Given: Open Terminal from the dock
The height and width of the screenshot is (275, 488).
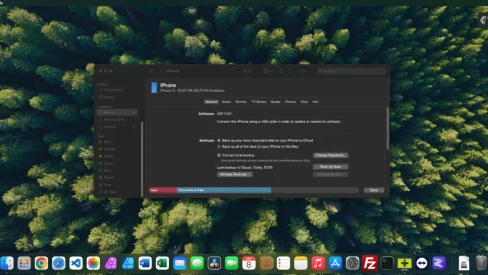Looking at the screenshot, I should [x=387, y=263].
